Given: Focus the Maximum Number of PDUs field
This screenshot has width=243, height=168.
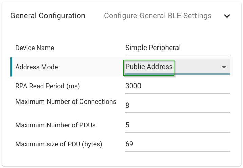Looking at the screenshot, I should (177, 125).
